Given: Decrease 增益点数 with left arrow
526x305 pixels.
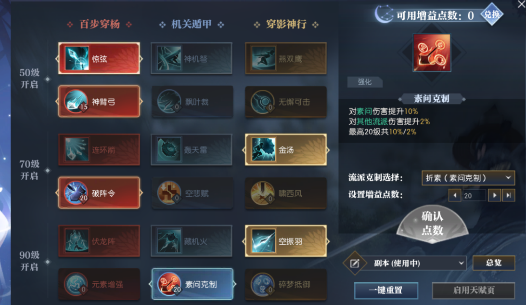Looking at the screenshot, I should click(455, 195).
